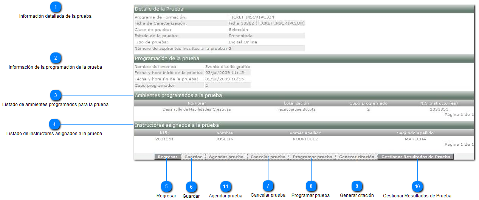Click 'Fecha y hora inicio de la prueba:' label
This screenshot has width=479, height=200.
[169, 73]
